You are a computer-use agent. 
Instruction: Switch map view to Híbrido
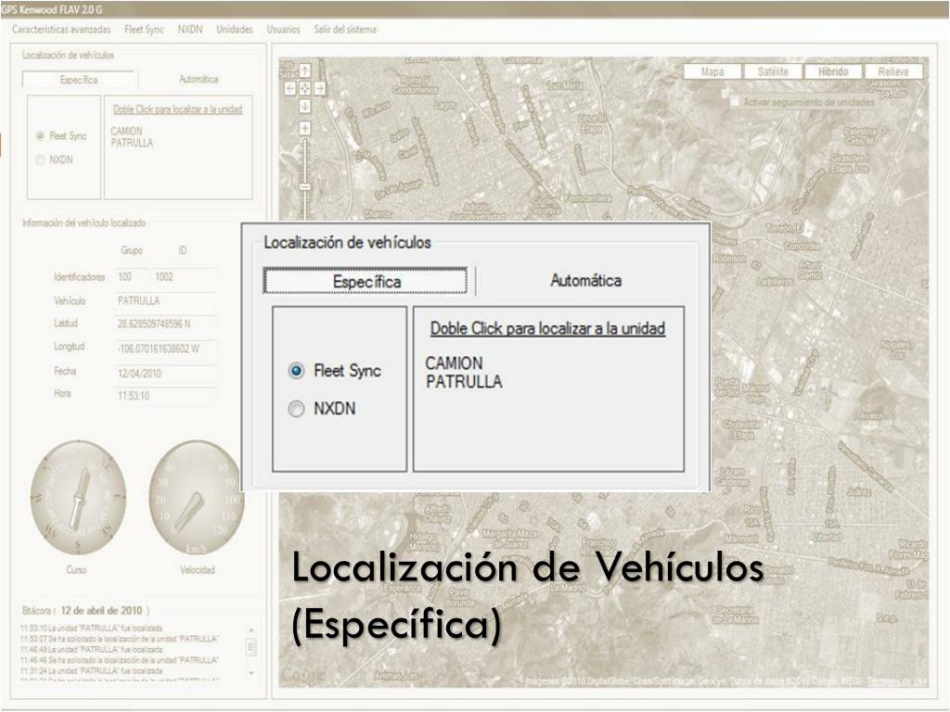pyautogui.click(x=833, y=71)
